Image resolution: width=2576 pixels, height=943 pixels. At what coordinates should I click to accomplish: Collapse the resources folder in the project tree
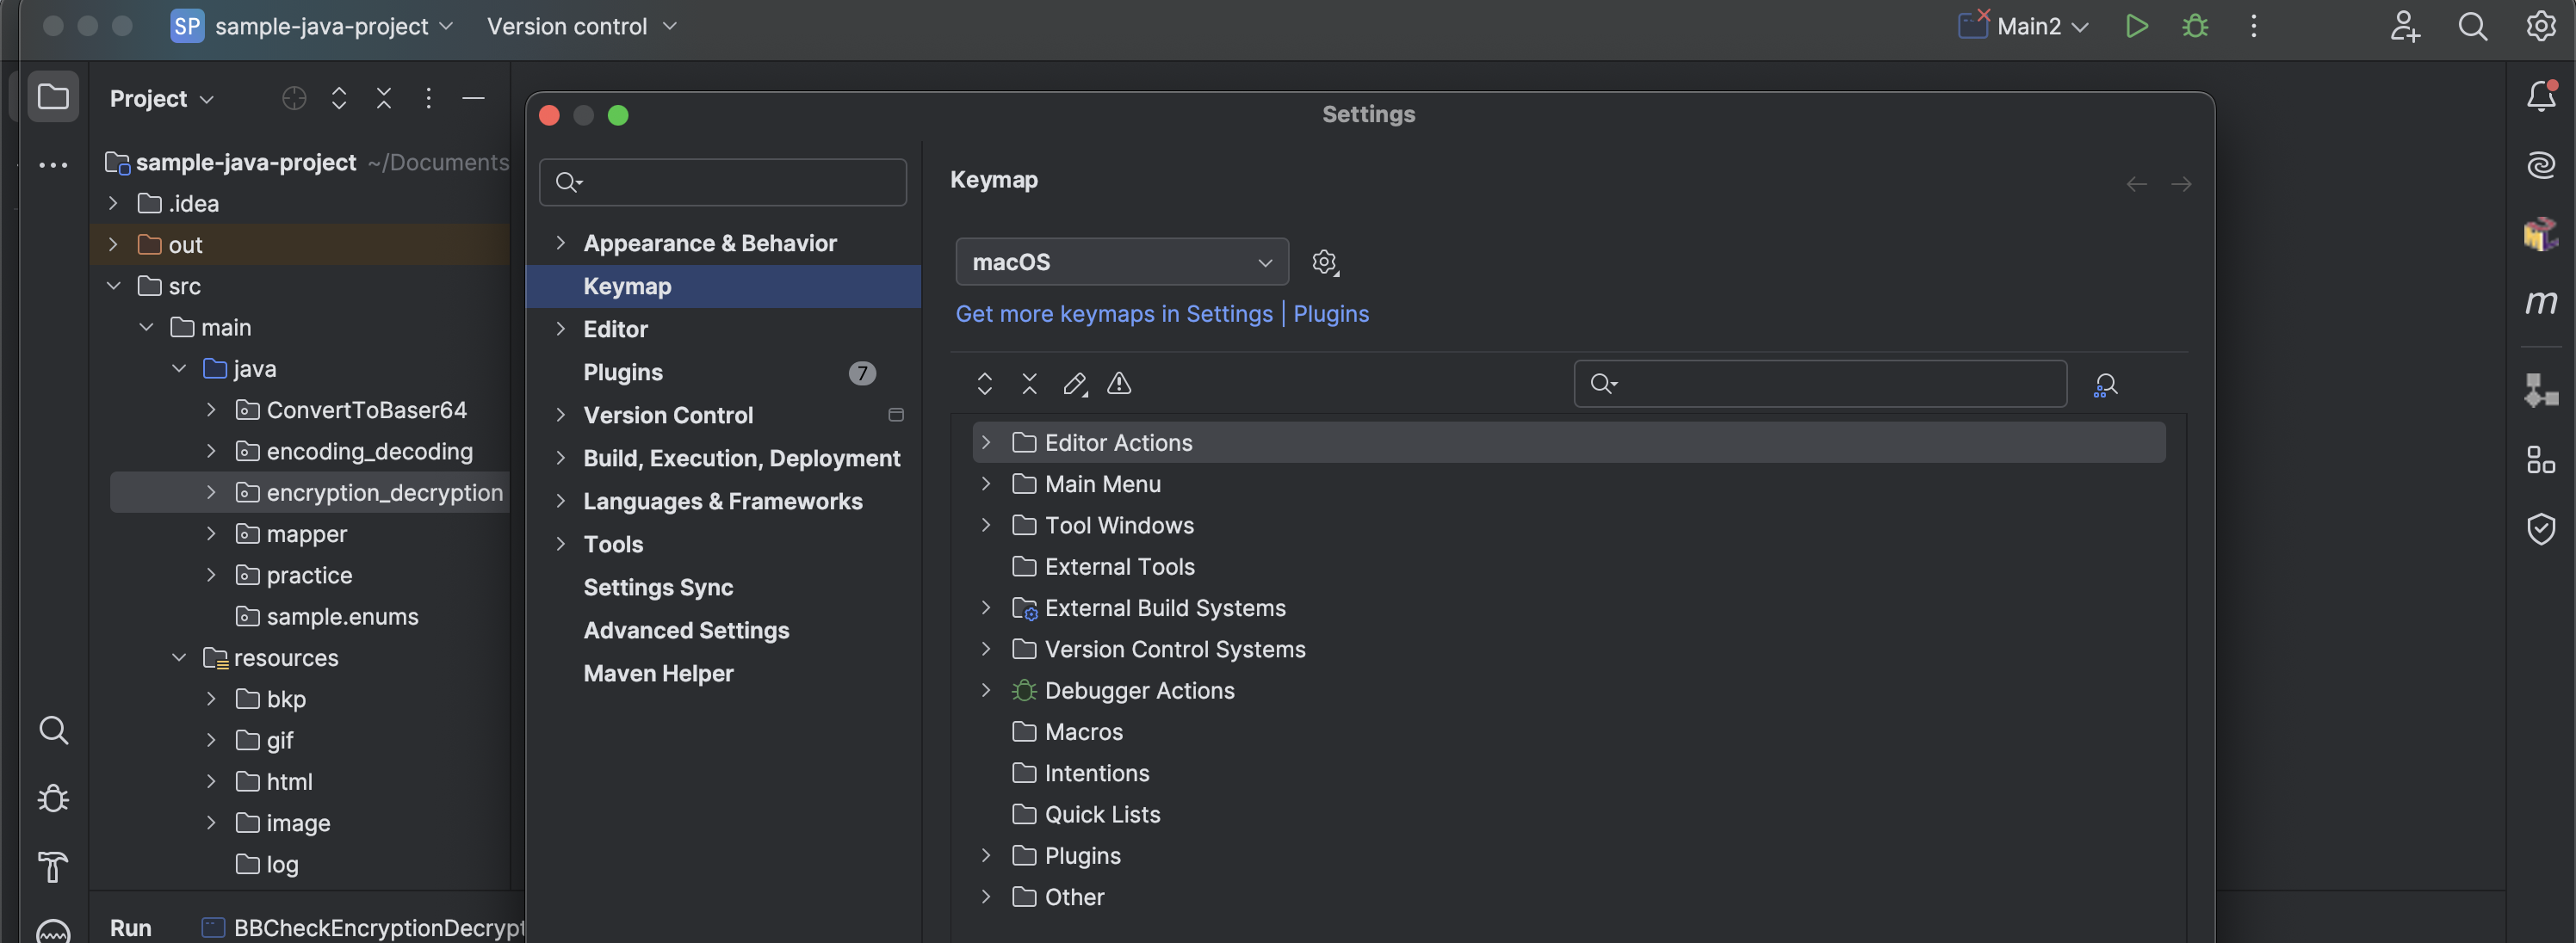pos(179,657)
